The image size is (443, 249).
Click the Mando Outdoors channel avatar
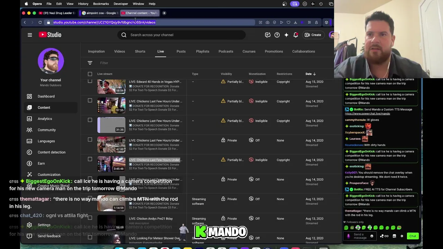[x=51, y=61]
